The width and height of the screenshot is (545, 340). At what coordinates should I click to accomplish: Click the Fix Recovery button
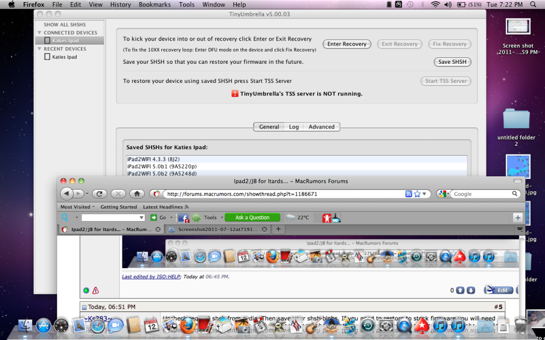450,44
